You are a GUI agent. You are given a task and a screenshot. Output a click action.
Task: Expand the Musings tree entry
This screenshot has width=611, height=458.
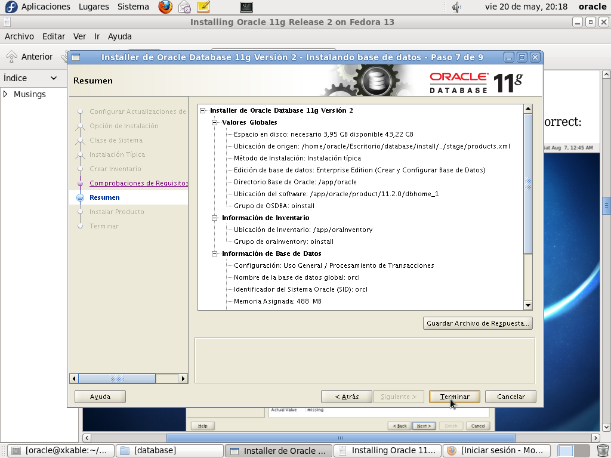5,94
